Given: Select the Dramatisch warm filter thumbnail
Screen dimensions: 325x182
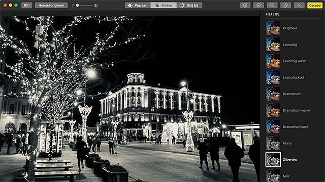Looking at the screenshot, I should (x=273, y=110).
